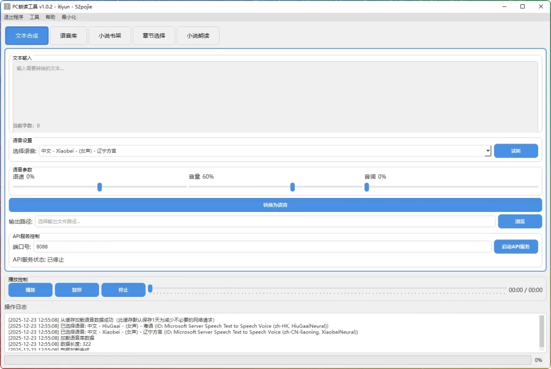Open the 帮助 menu
This screenshot has width=551, height=369.
(50, 17)
